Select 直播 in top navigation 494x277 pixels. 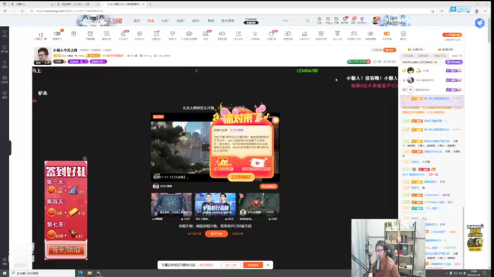151,21
